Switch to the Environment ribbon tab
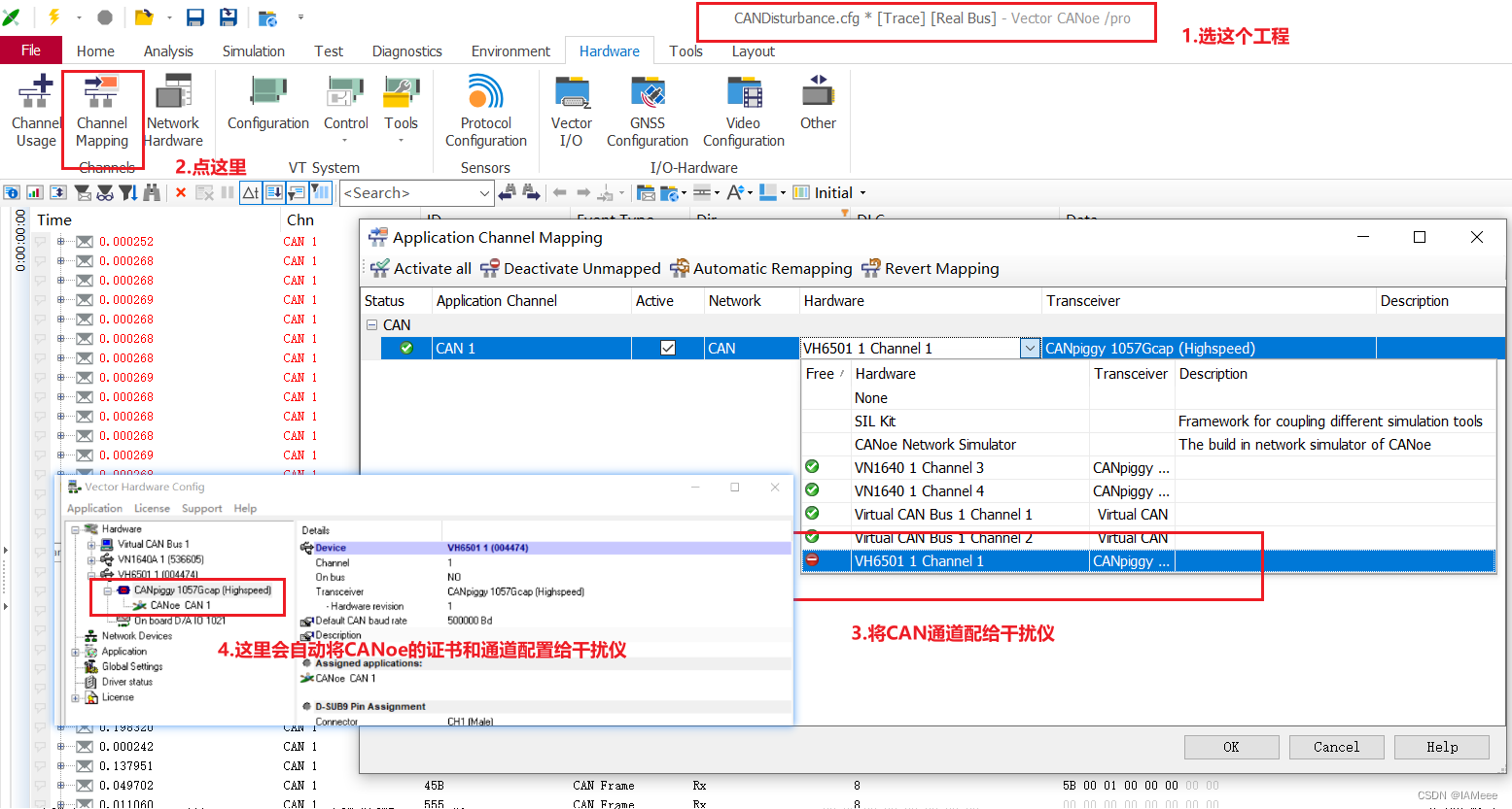1512x809 pixels. 510,51
